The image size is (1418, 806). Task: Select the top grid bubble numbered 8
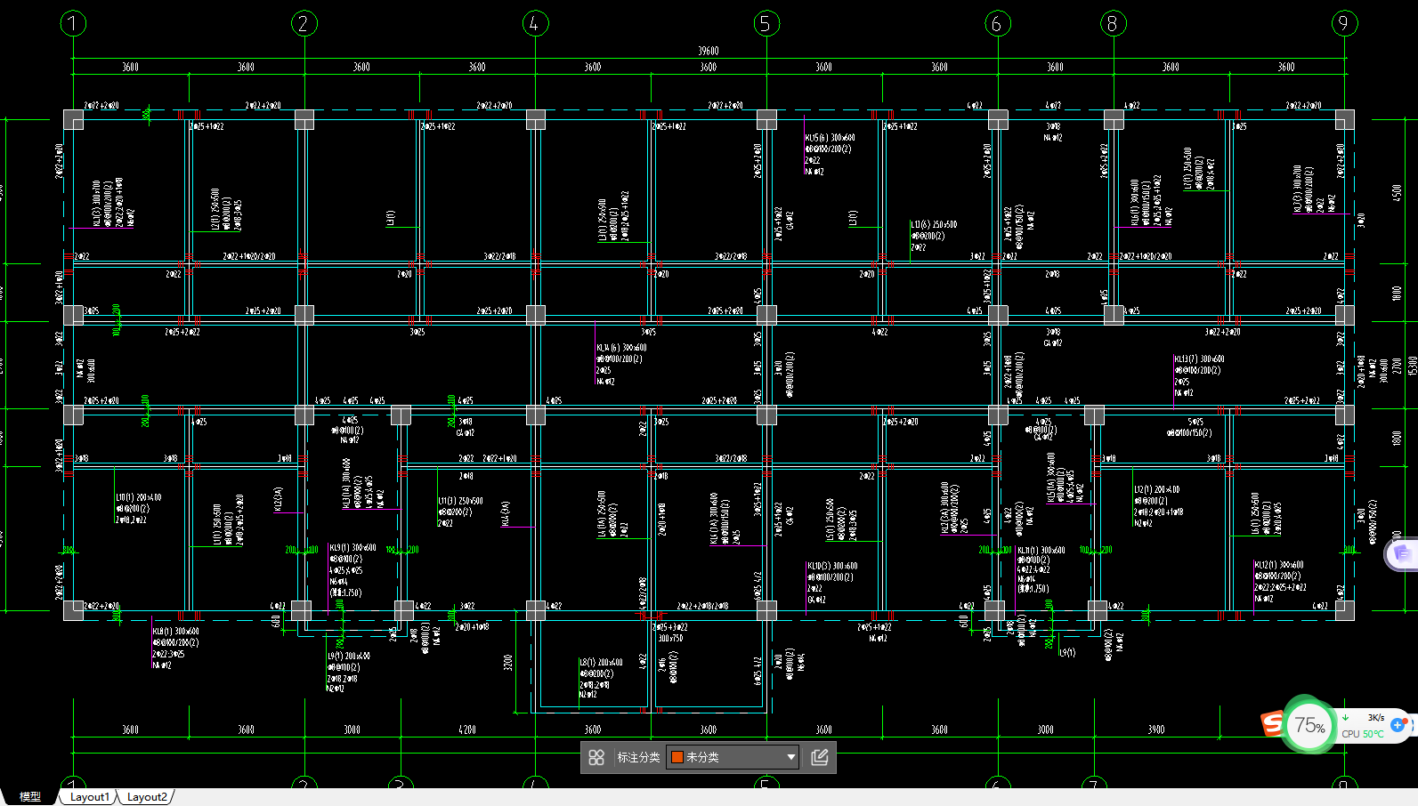tap(1113, 23)
